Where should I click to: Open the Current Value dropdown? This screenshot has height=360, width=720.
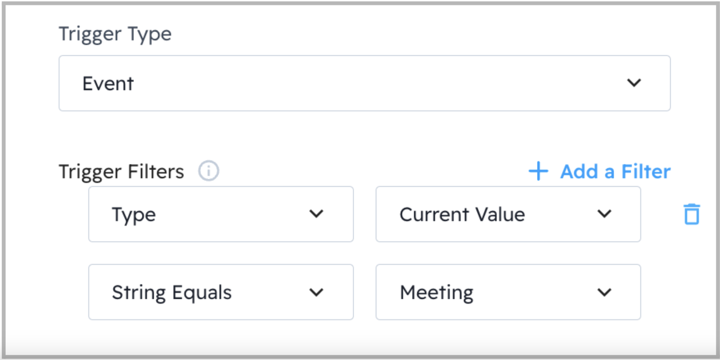point(508,214)
